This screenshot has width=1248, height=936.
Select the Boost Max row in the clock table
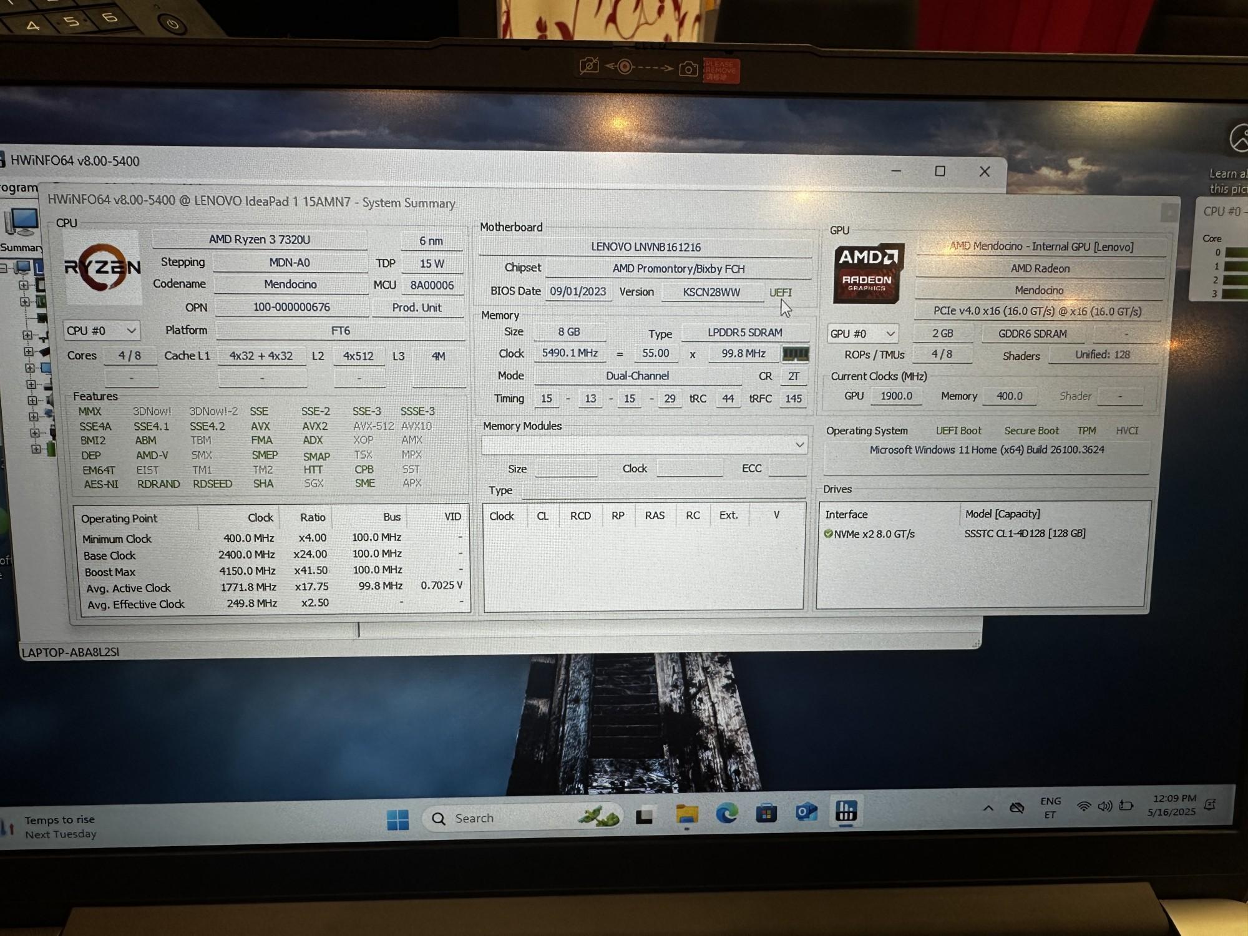click(x=273, y=571)
